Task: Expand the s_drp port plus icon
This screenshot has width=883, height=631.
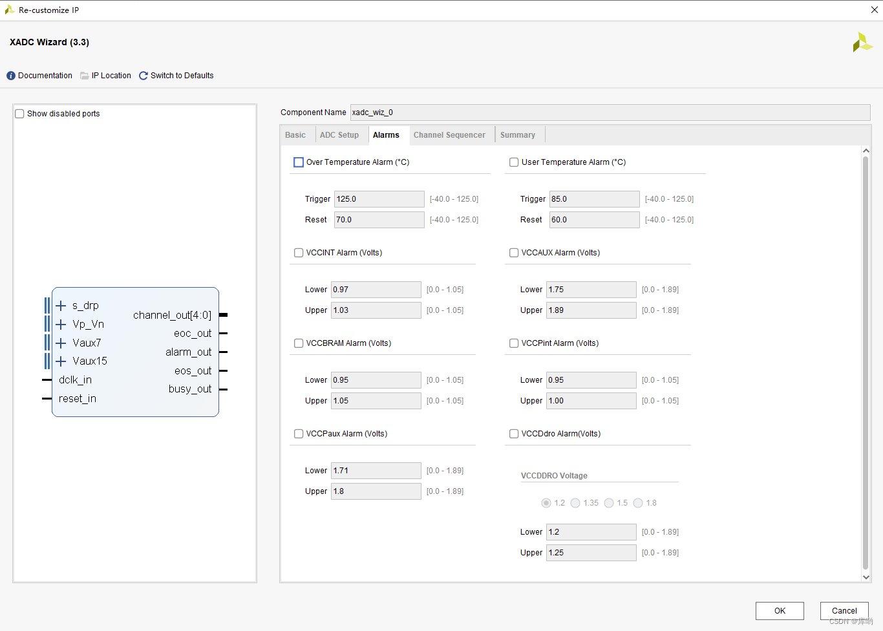Action: click(61, 305)
